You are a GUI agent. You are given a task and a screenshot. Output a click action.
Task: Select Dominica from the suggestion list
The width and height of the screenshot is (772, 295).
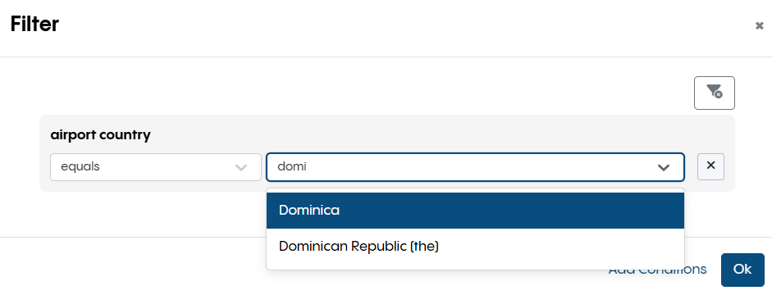(x=308, y=211)
